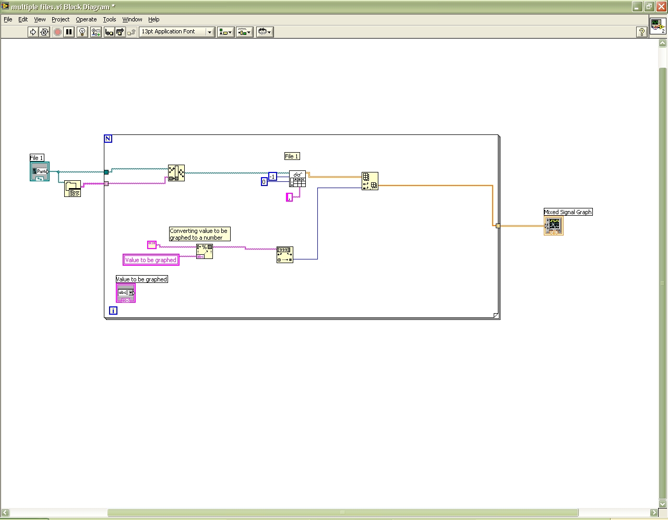Click the File 1 label inside loop

coord(292,156)
